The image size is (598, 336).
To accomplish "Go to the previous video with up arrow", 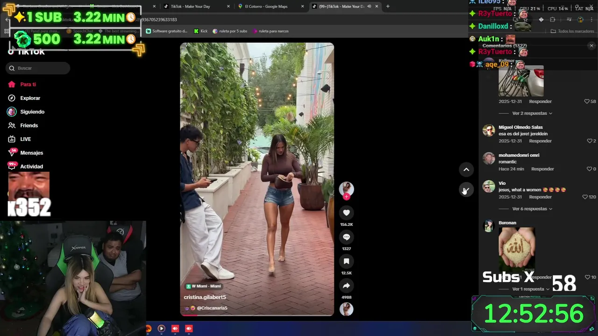I will 466,169.
